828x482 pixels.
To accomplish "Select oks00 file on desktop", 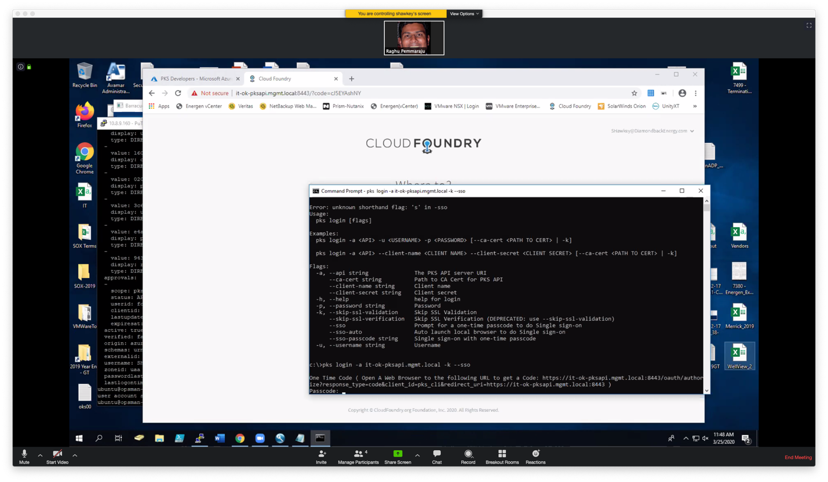I will tap(85, 396).
